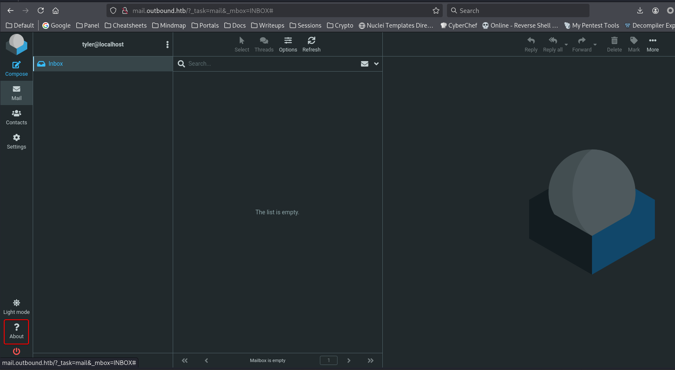Open tyler@localhost folder actions menu
Viewport: 675px width, 370px height.
(167, 45)
